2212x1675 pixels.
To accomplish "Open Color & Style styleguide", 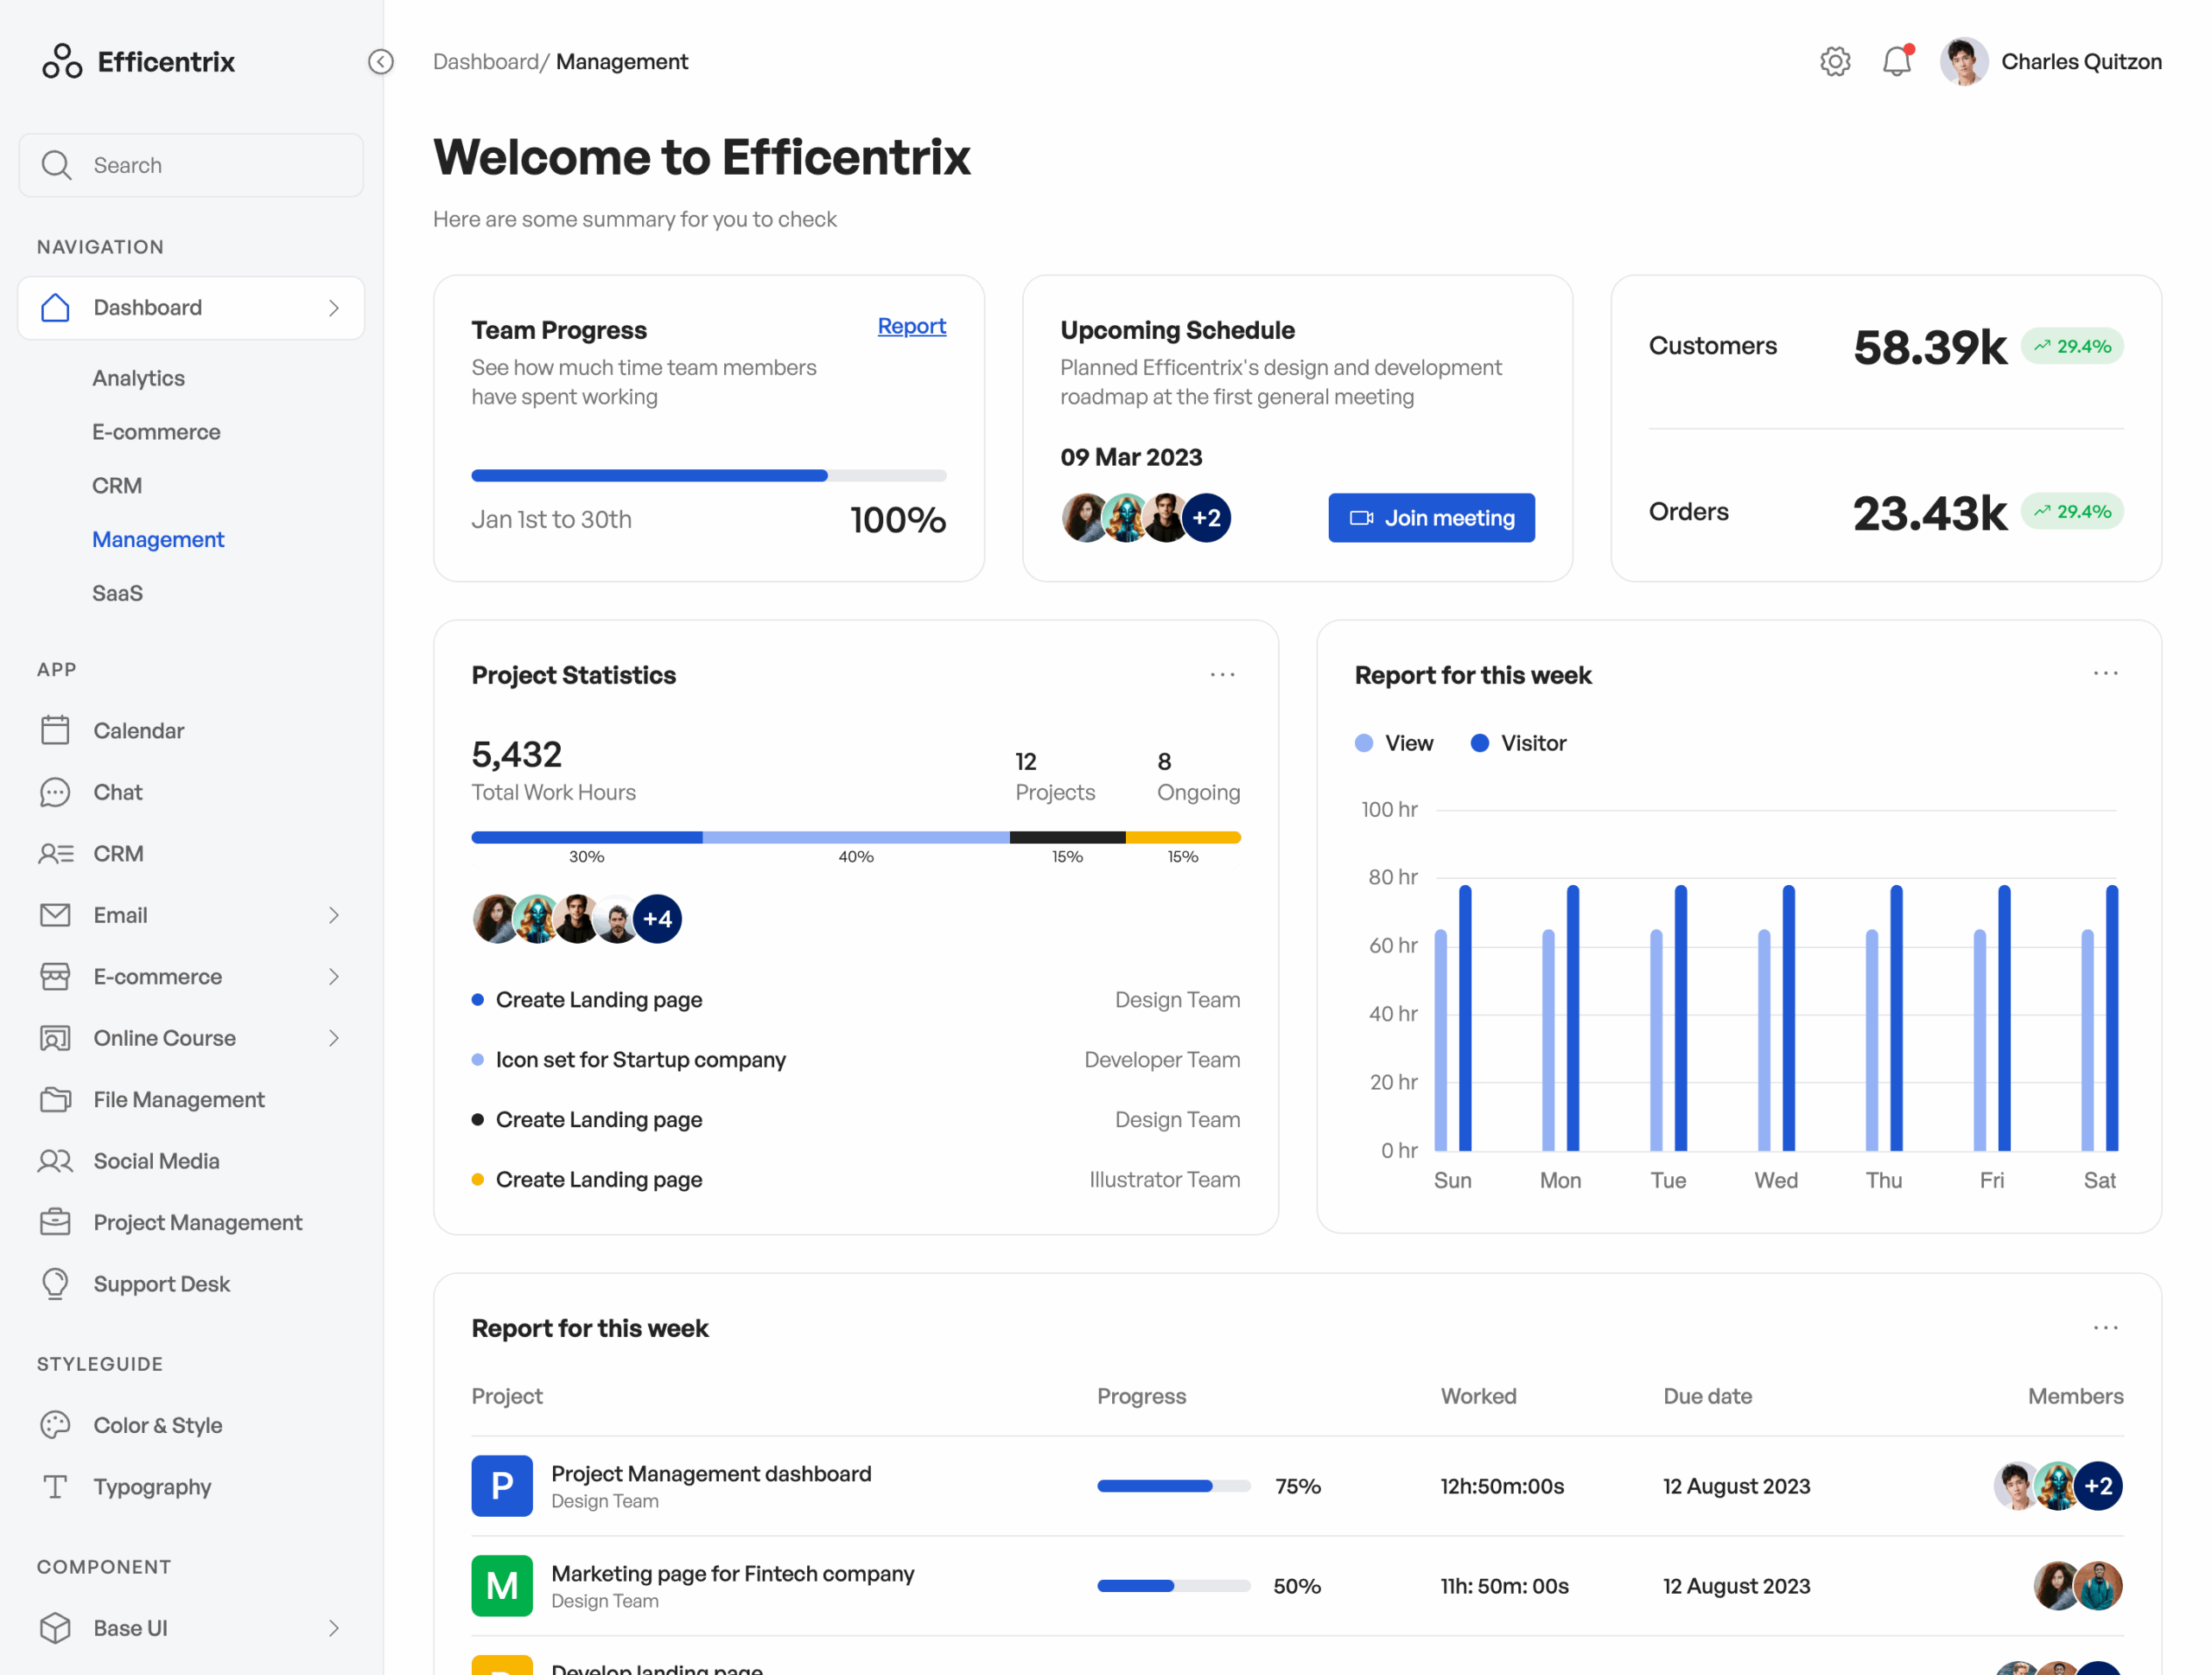I will tap(157, 1424).
